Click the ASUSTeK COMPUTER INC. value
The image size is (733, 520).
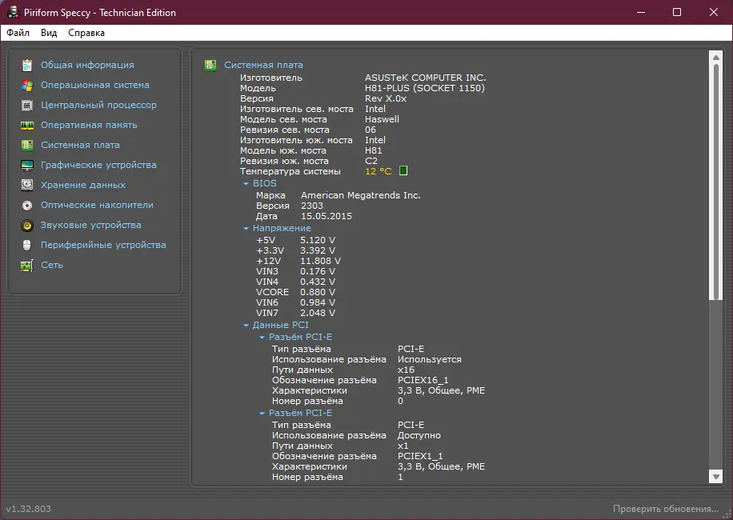pos(426,78)
